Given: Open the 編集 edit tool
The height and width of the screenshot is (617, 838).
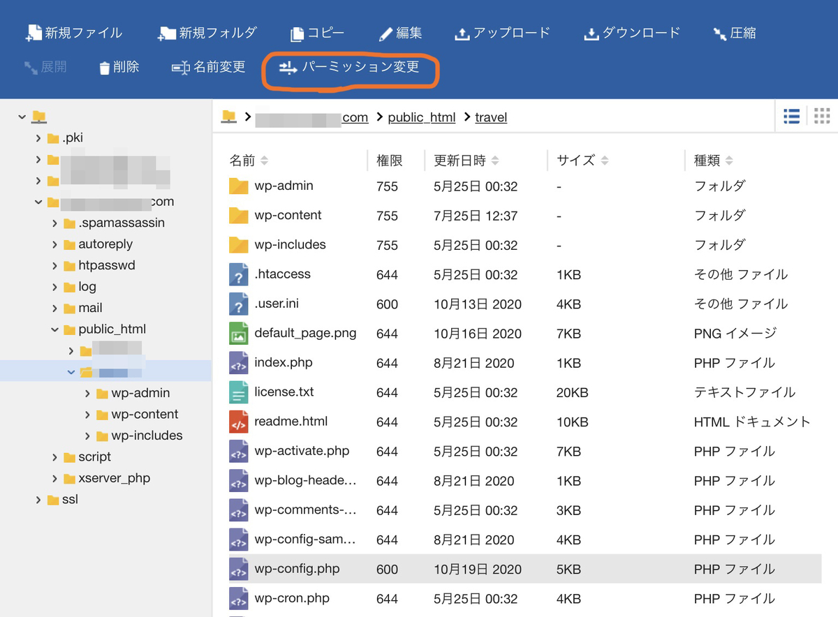Looking at the screenshot, I should coord(401,33).
